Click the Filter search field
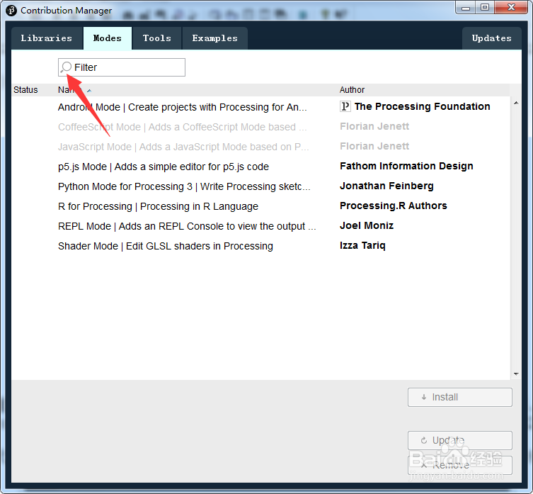 point(122,67)
